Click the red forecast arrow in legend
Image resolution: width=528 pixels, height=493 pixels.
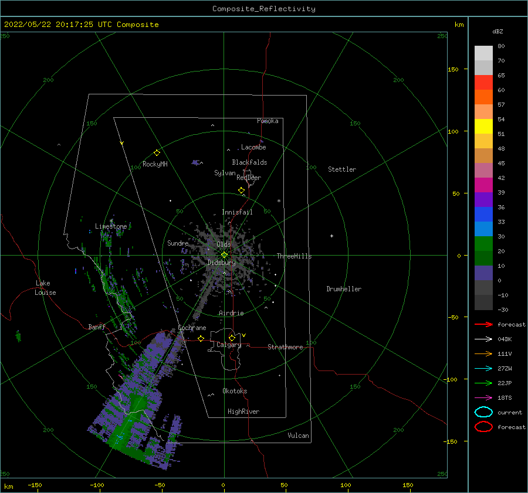[483, 324]
